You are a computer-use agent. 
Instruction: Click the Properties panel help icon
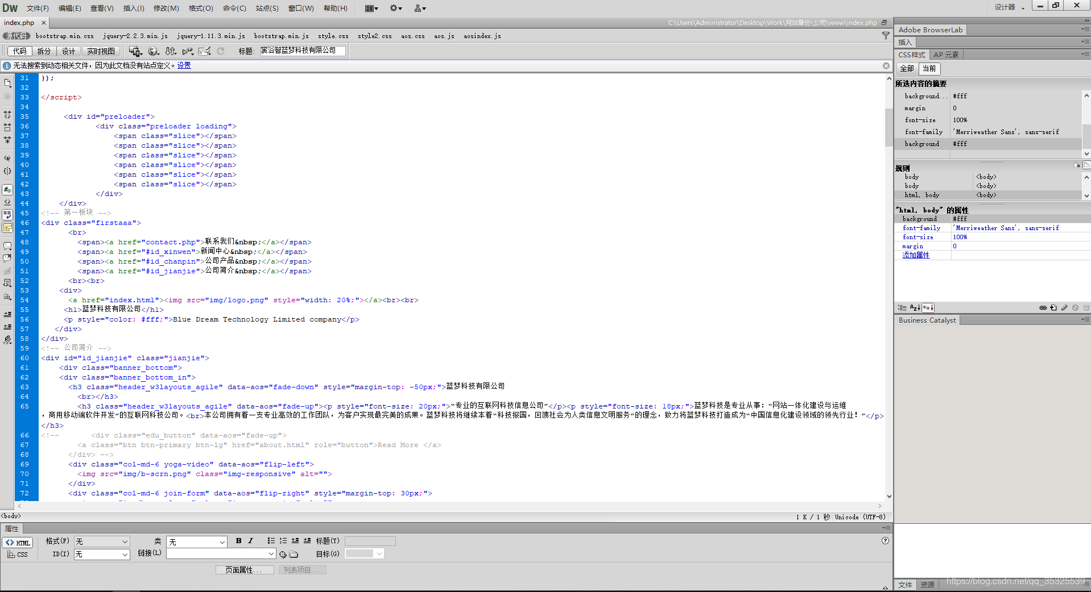pyautogui.click(x=885, y=541)
